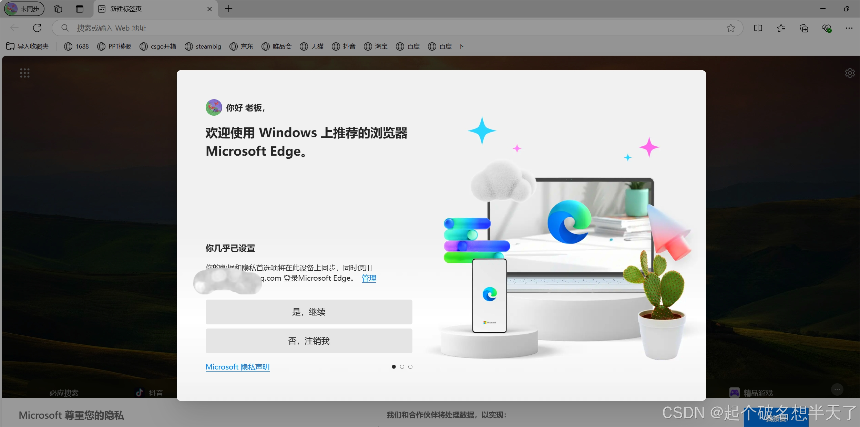Open the 天猫 bookmark
This screenshot has width=860, height=427.
coord(312,46)
